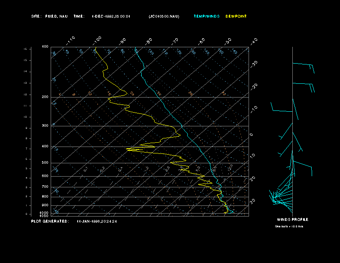Click the -90 temperature label at top
The image size is (340, 263).
pyautogui.click(x=122, y=41)
